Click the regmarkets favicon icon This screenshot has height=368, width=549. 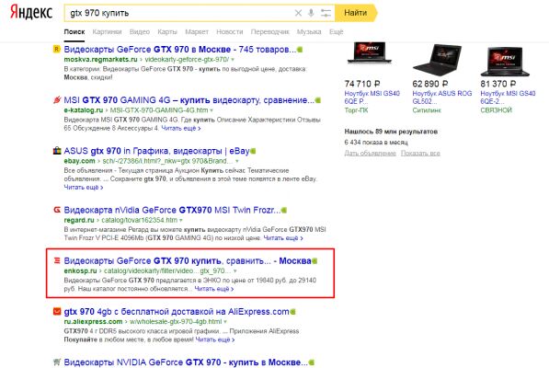57,49
